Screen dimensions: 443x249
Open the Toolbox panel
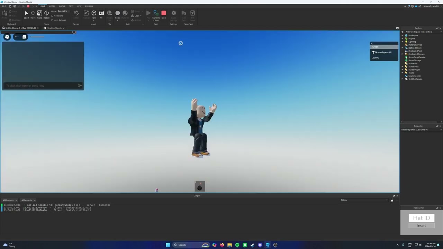pos(86,15)
